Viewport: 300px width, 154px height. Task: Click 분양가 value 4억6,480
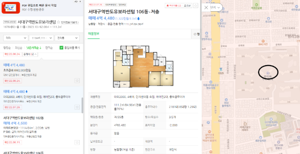tap(120, 125)
